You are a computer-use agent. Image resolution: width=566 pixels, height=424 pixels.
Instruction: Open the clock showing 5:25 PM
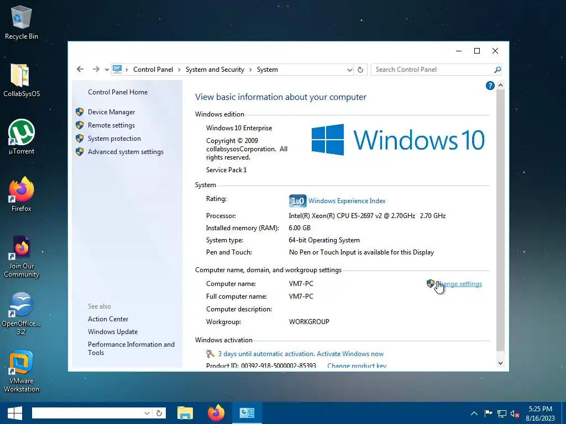[540, 414]
